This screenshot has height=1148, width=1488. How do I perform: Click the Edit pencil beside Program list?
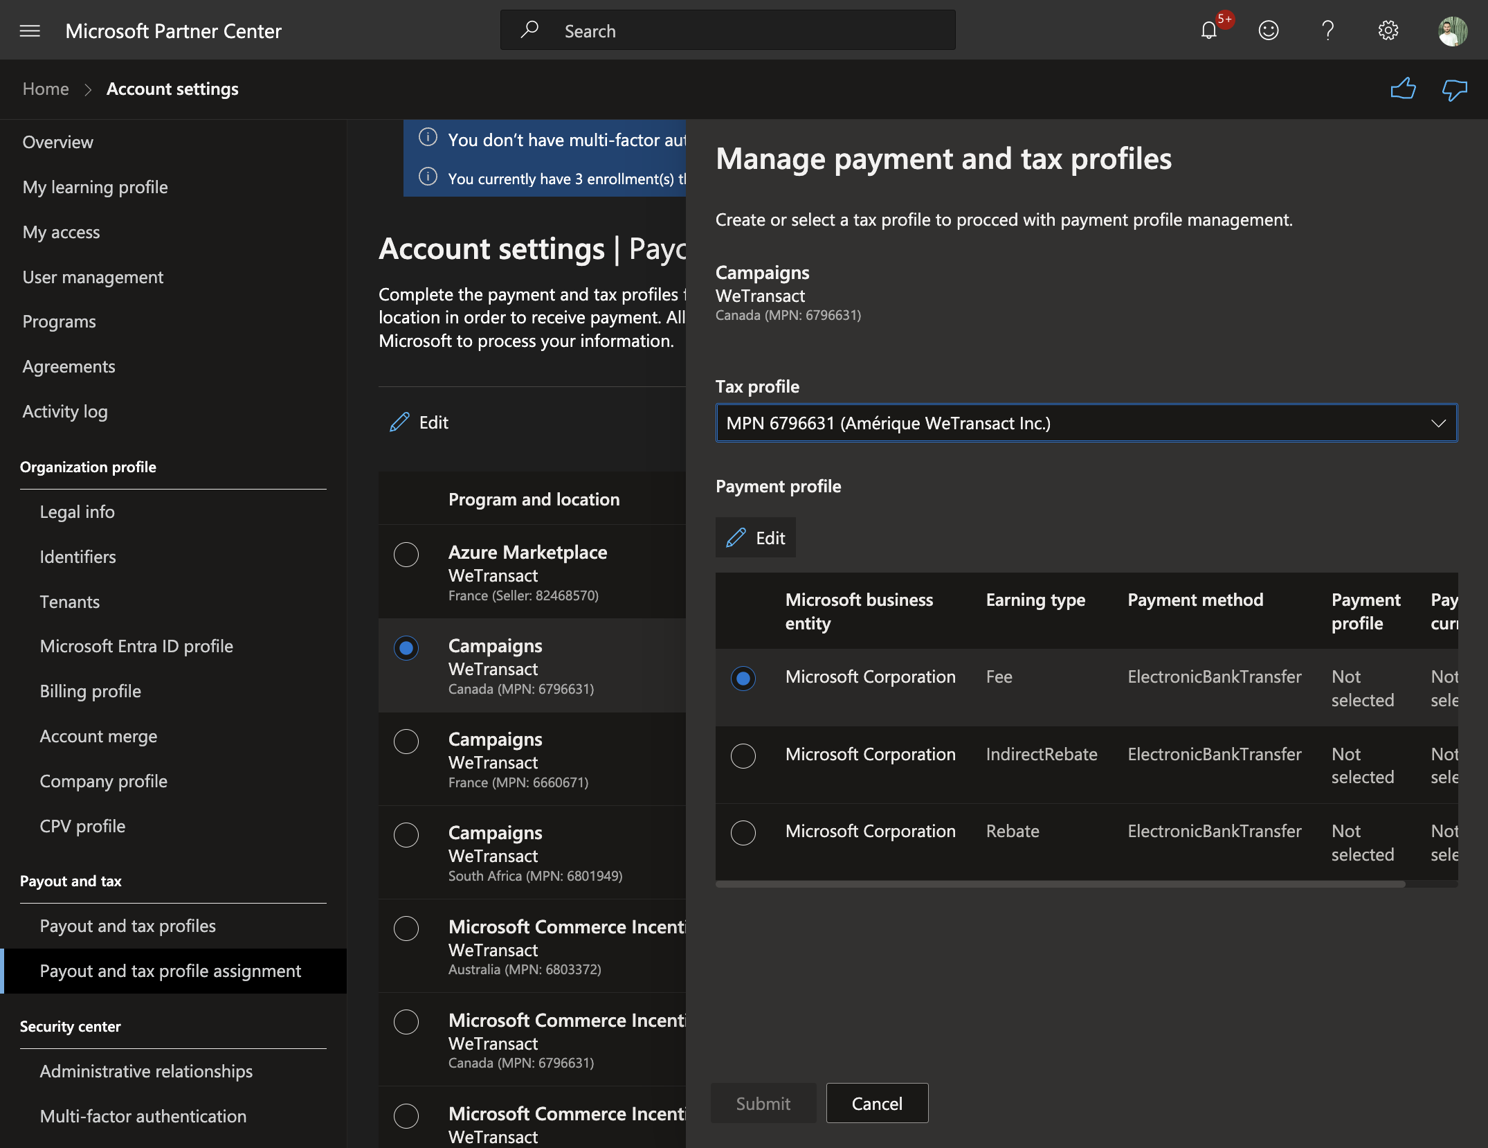[x=419, y=422]
